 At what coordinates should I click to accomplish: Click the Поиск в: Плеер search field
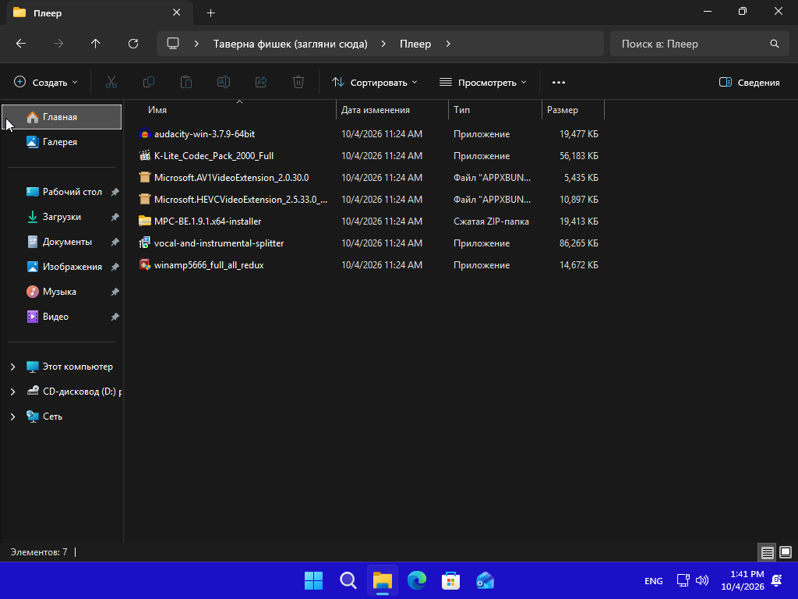point(700,44)
